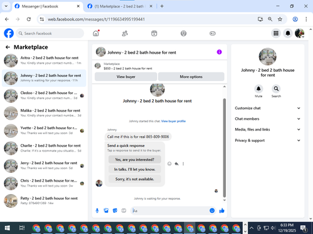The image size is (313, 234).
Task: Choose a sticker icon in composer
Action: coord(115,211)
